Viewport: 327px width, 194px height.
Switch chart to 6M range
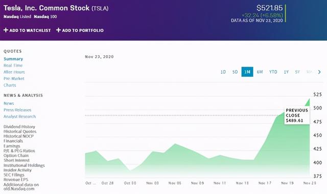tap(260, 72)
